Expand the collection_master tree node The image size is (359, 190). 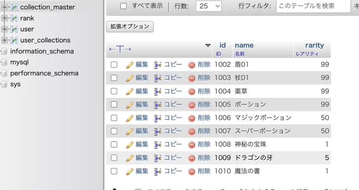click(4, 7)
